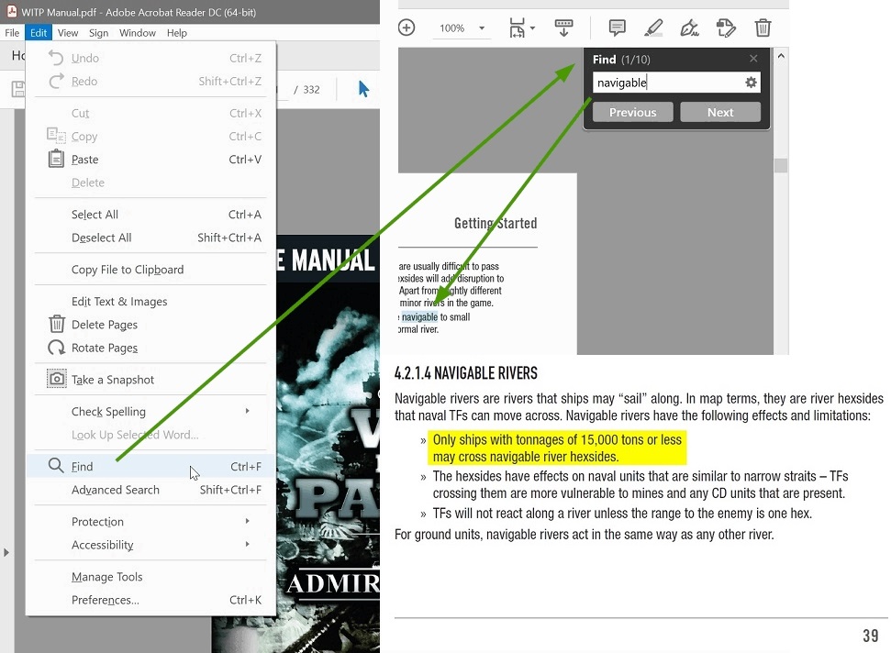
Task: Choose Select All from Edit menu
Action: point(151,215)
